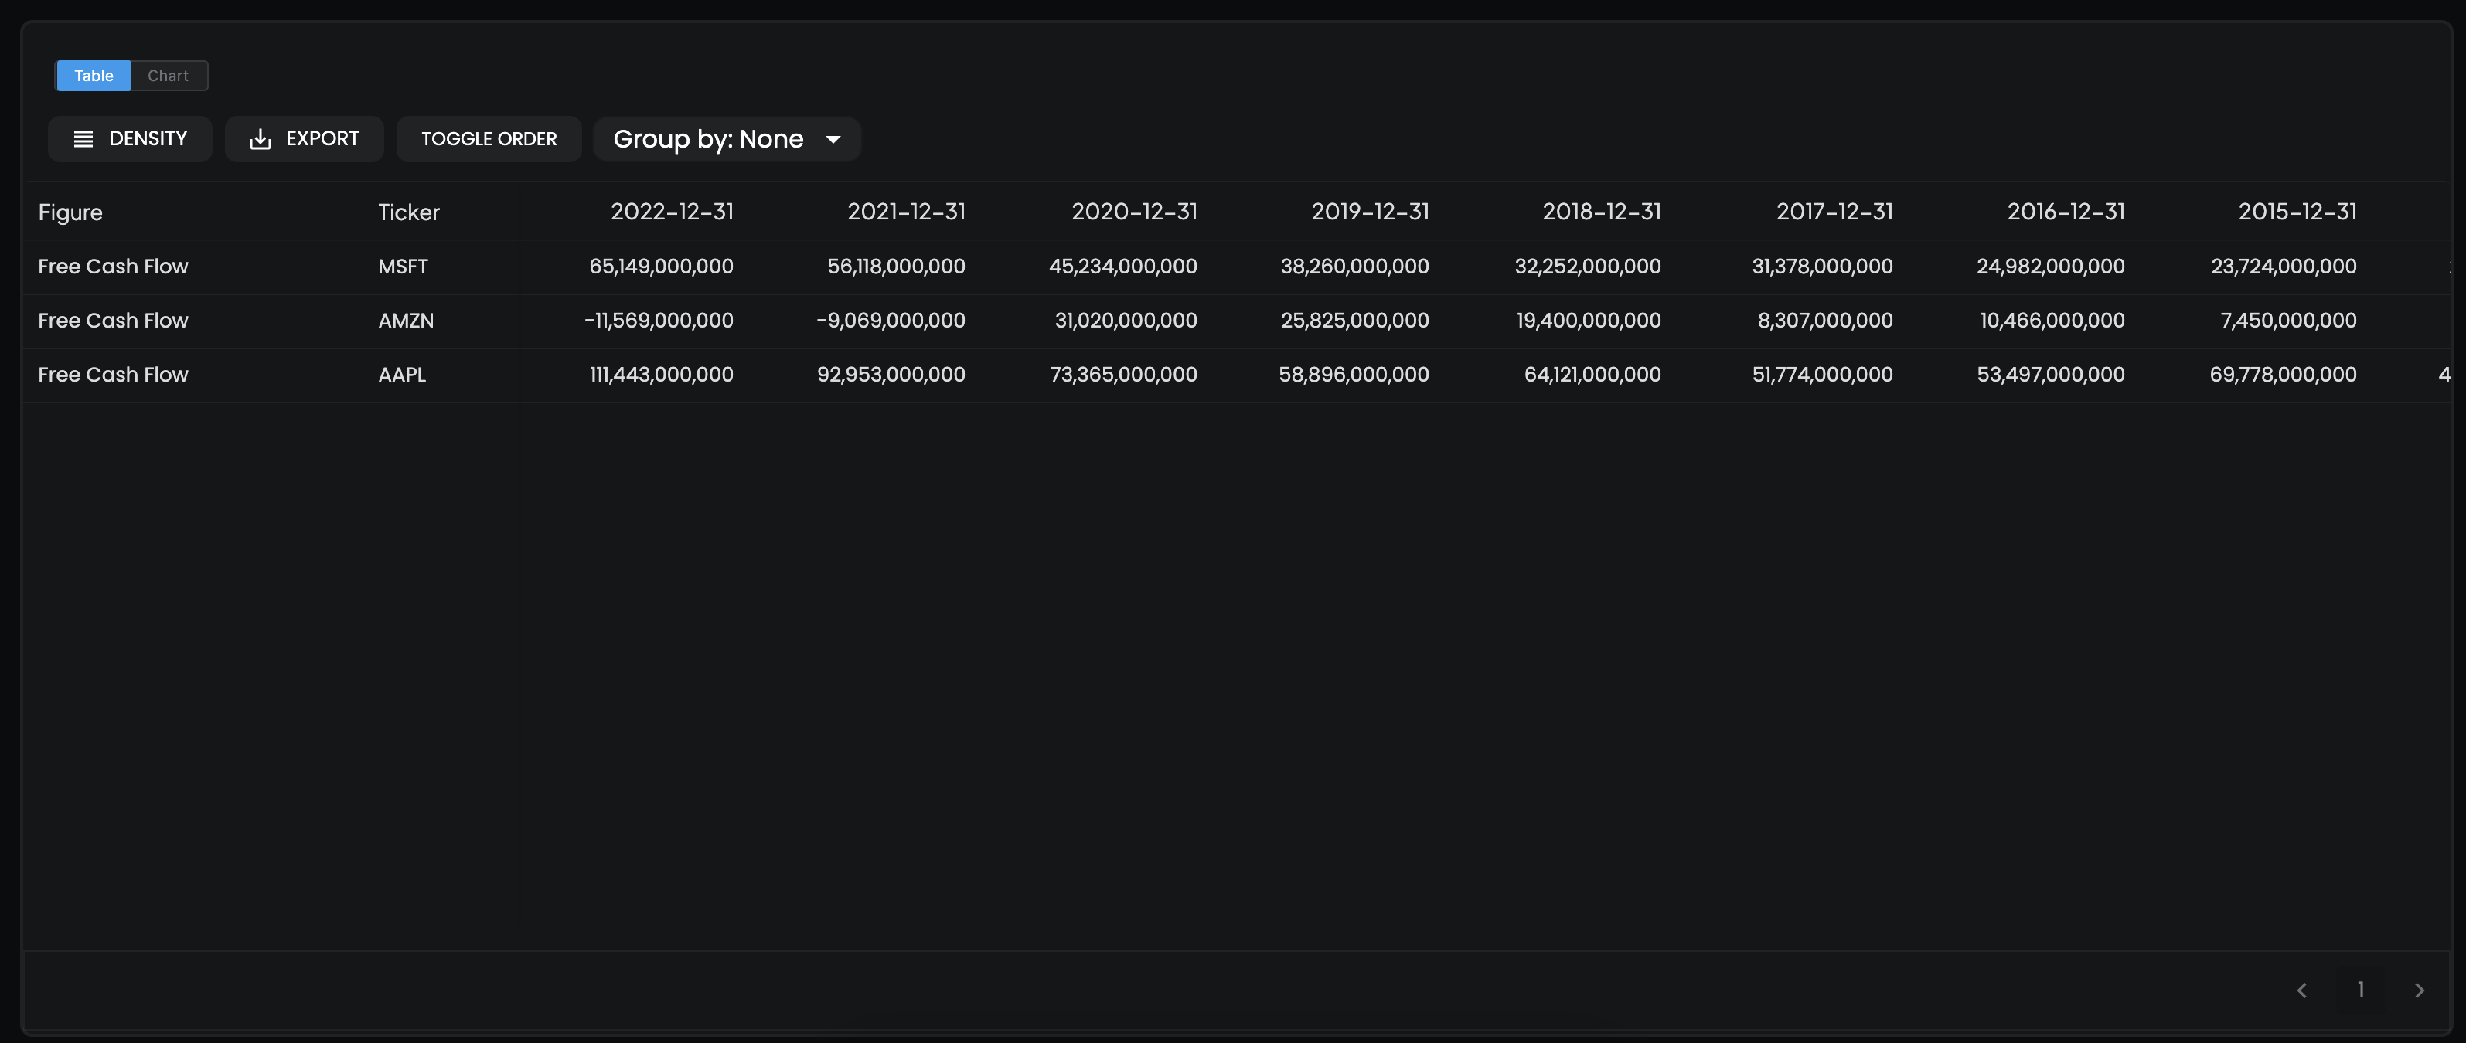Select the AAPL ticker cell

402,375
